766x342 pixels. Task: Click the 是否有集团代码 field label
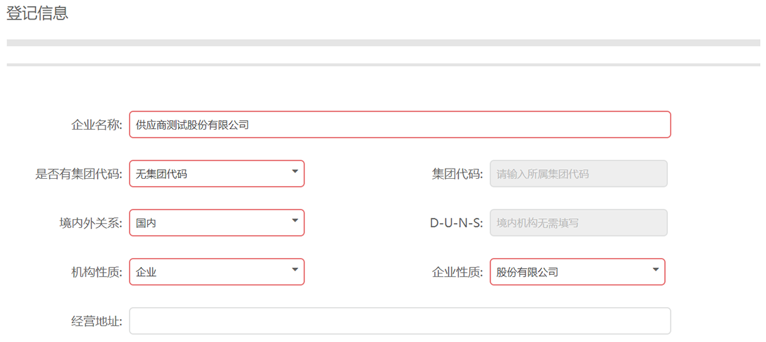tap(79, 174)
